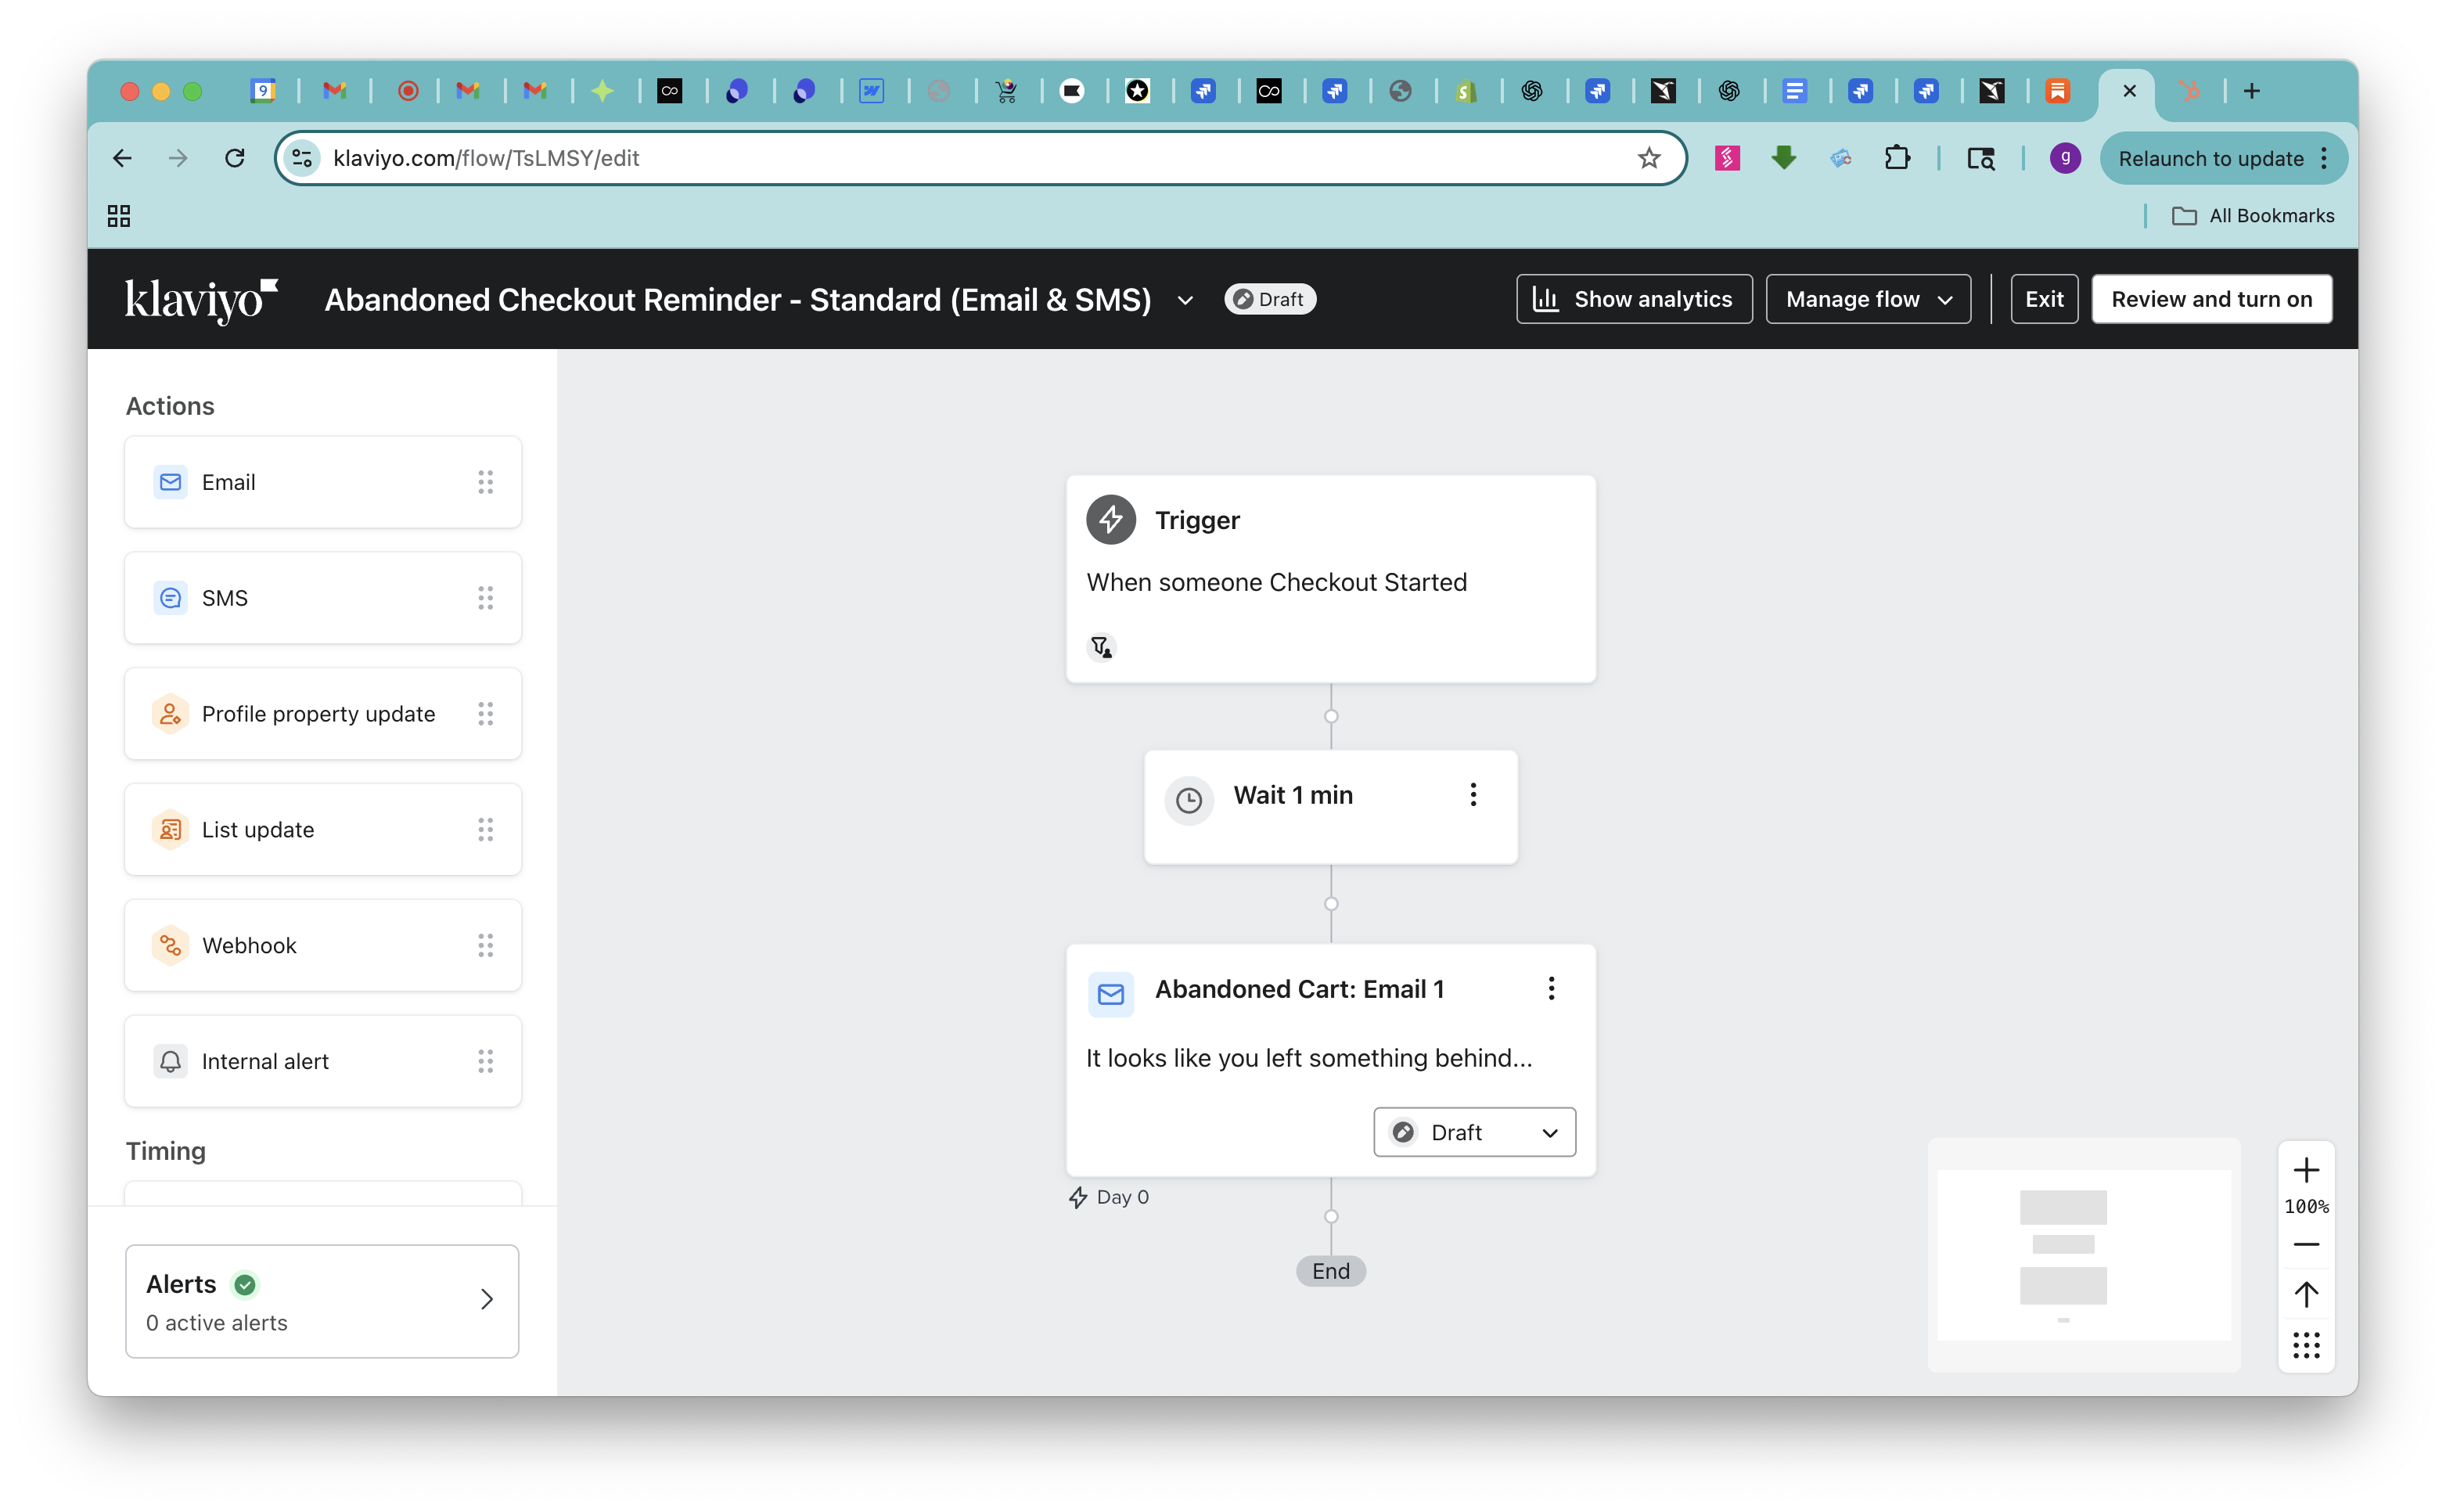Click the add-step node above End
Viewport: 2446px width, 1512px height.
tap(1330, 1217)
